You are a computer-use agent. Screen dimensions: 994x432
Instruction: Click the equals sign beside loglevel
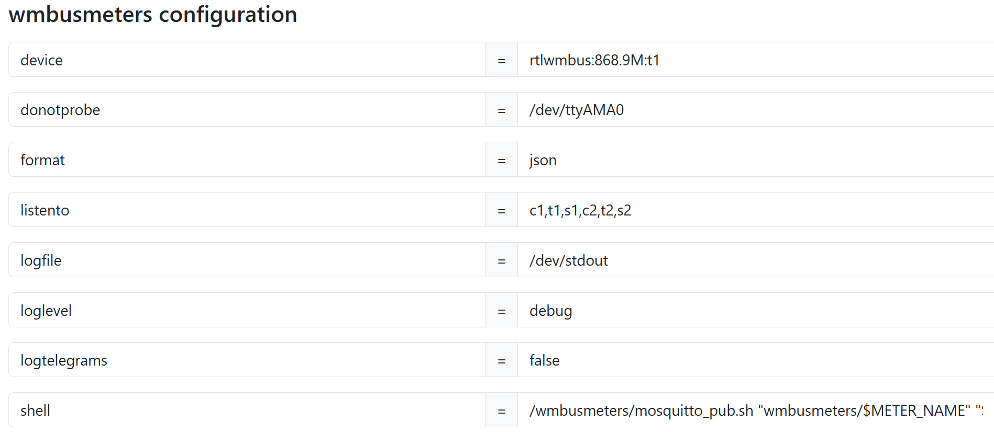[502, 311]
